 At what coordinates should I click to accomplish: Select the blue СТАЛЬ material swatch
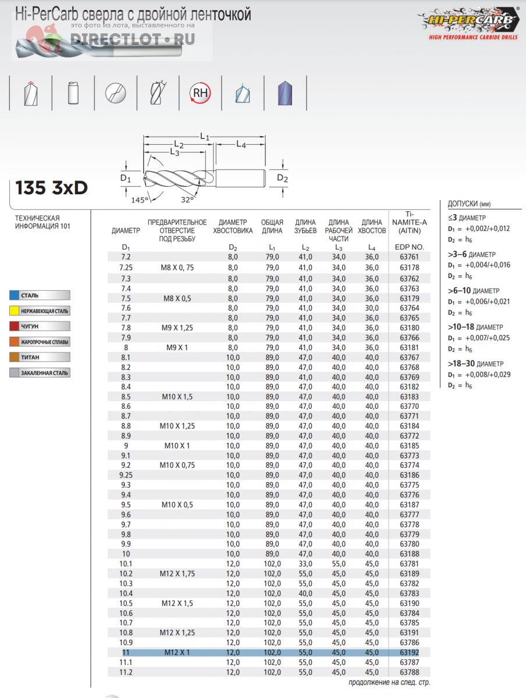(x=15, y=295)
